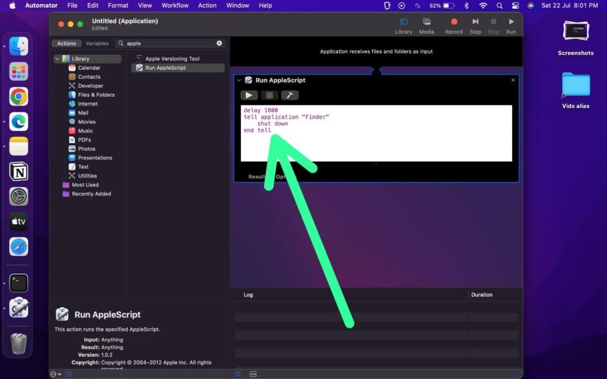Remove the Run AppleScript action with X

(513, 80)
